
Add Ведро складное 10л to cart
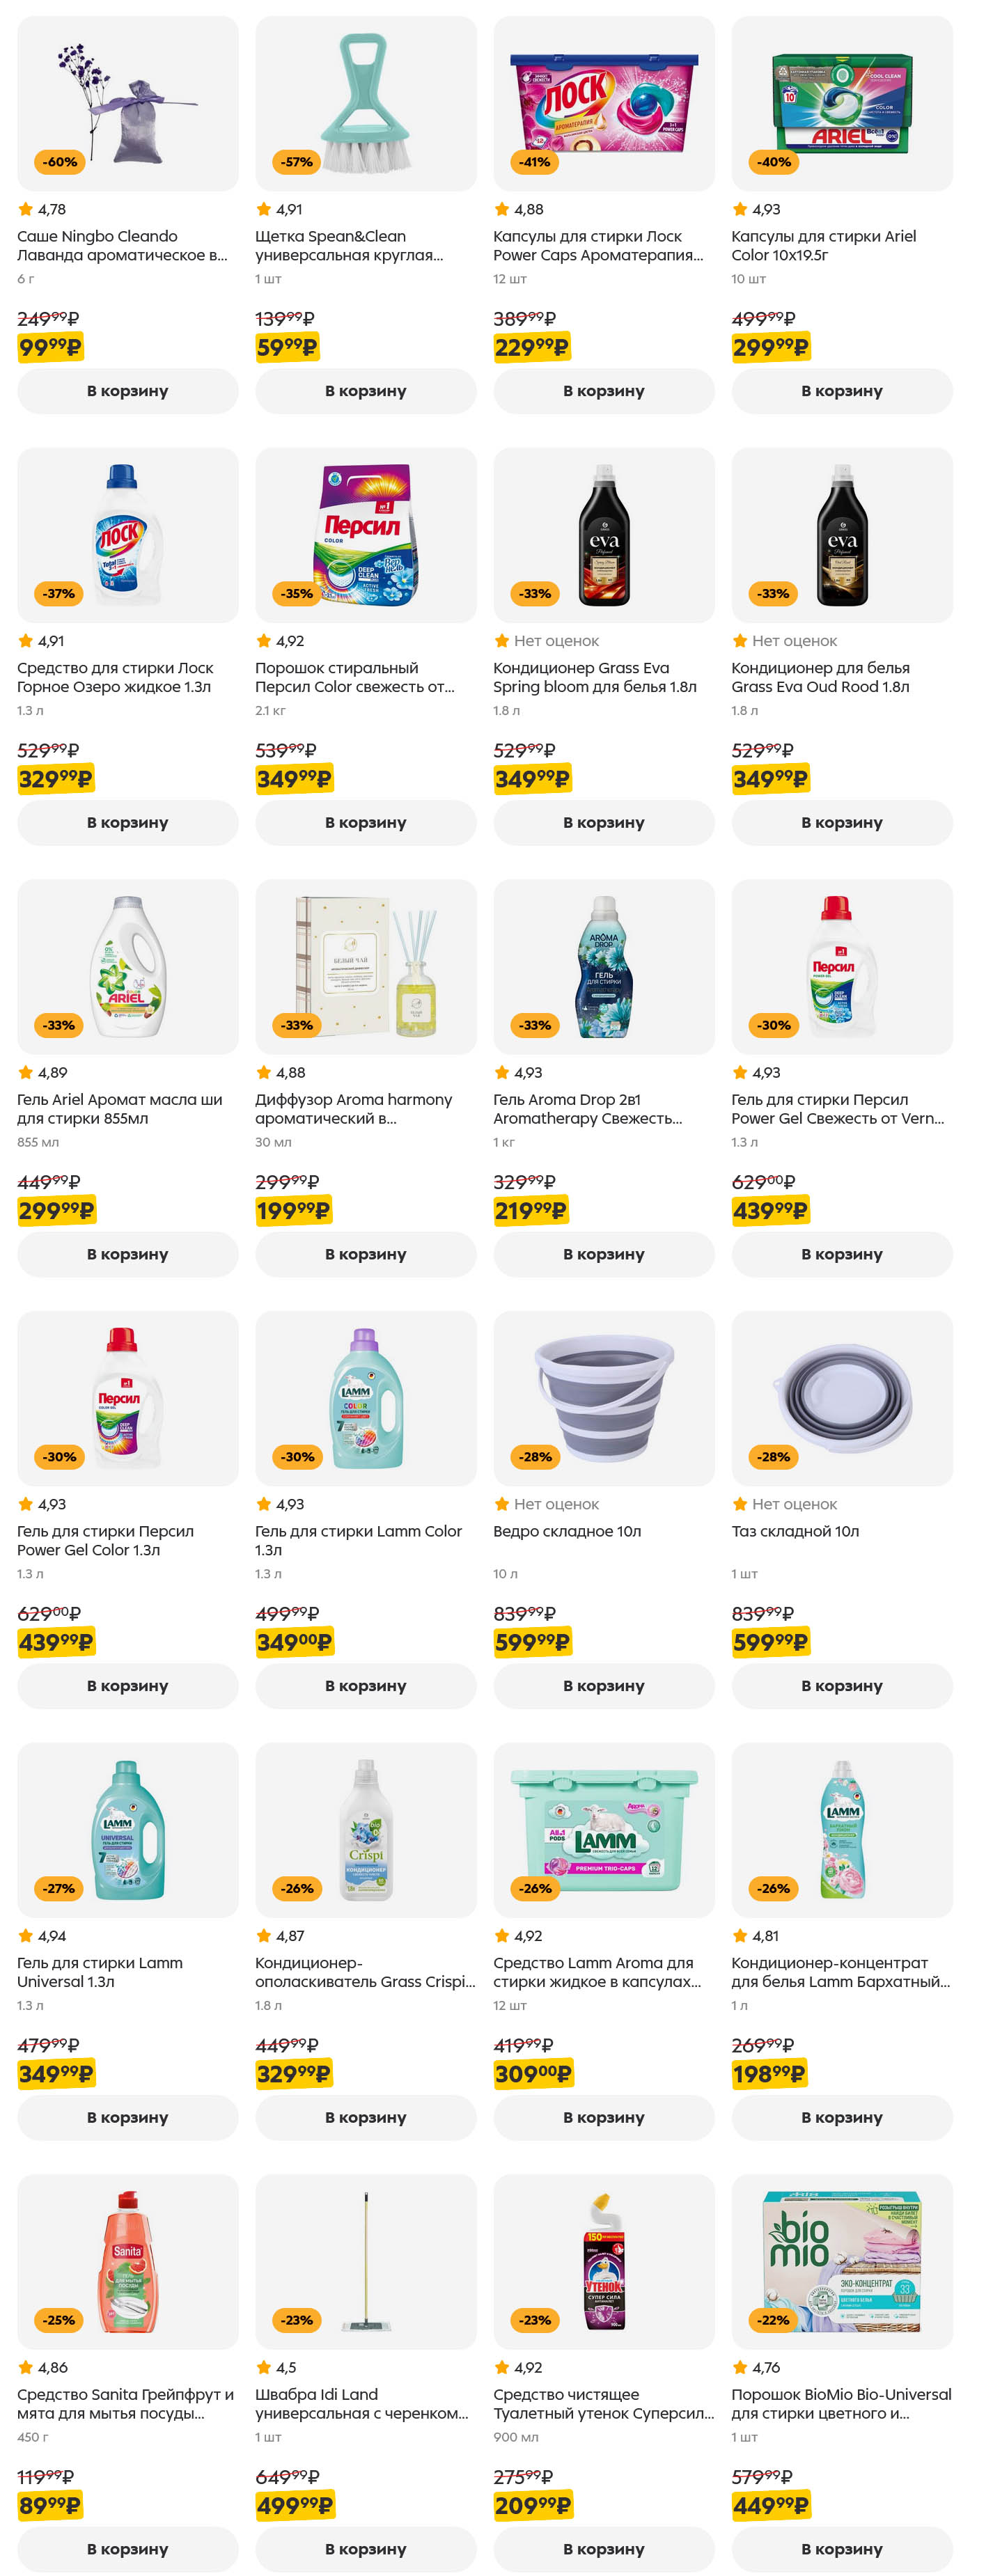(603, 1685)
